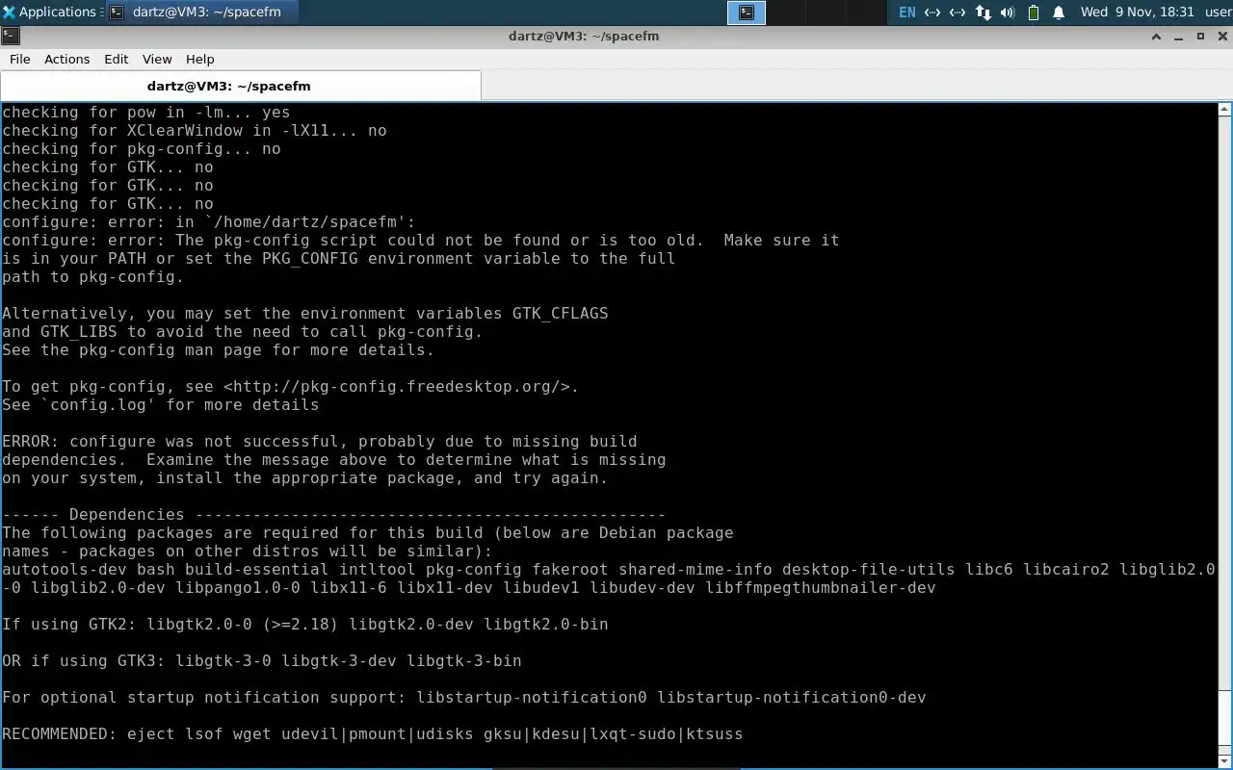Click the active workspace terminal thumbnail in the pager
1233x770 pixels.
click(x=747, y=13)
